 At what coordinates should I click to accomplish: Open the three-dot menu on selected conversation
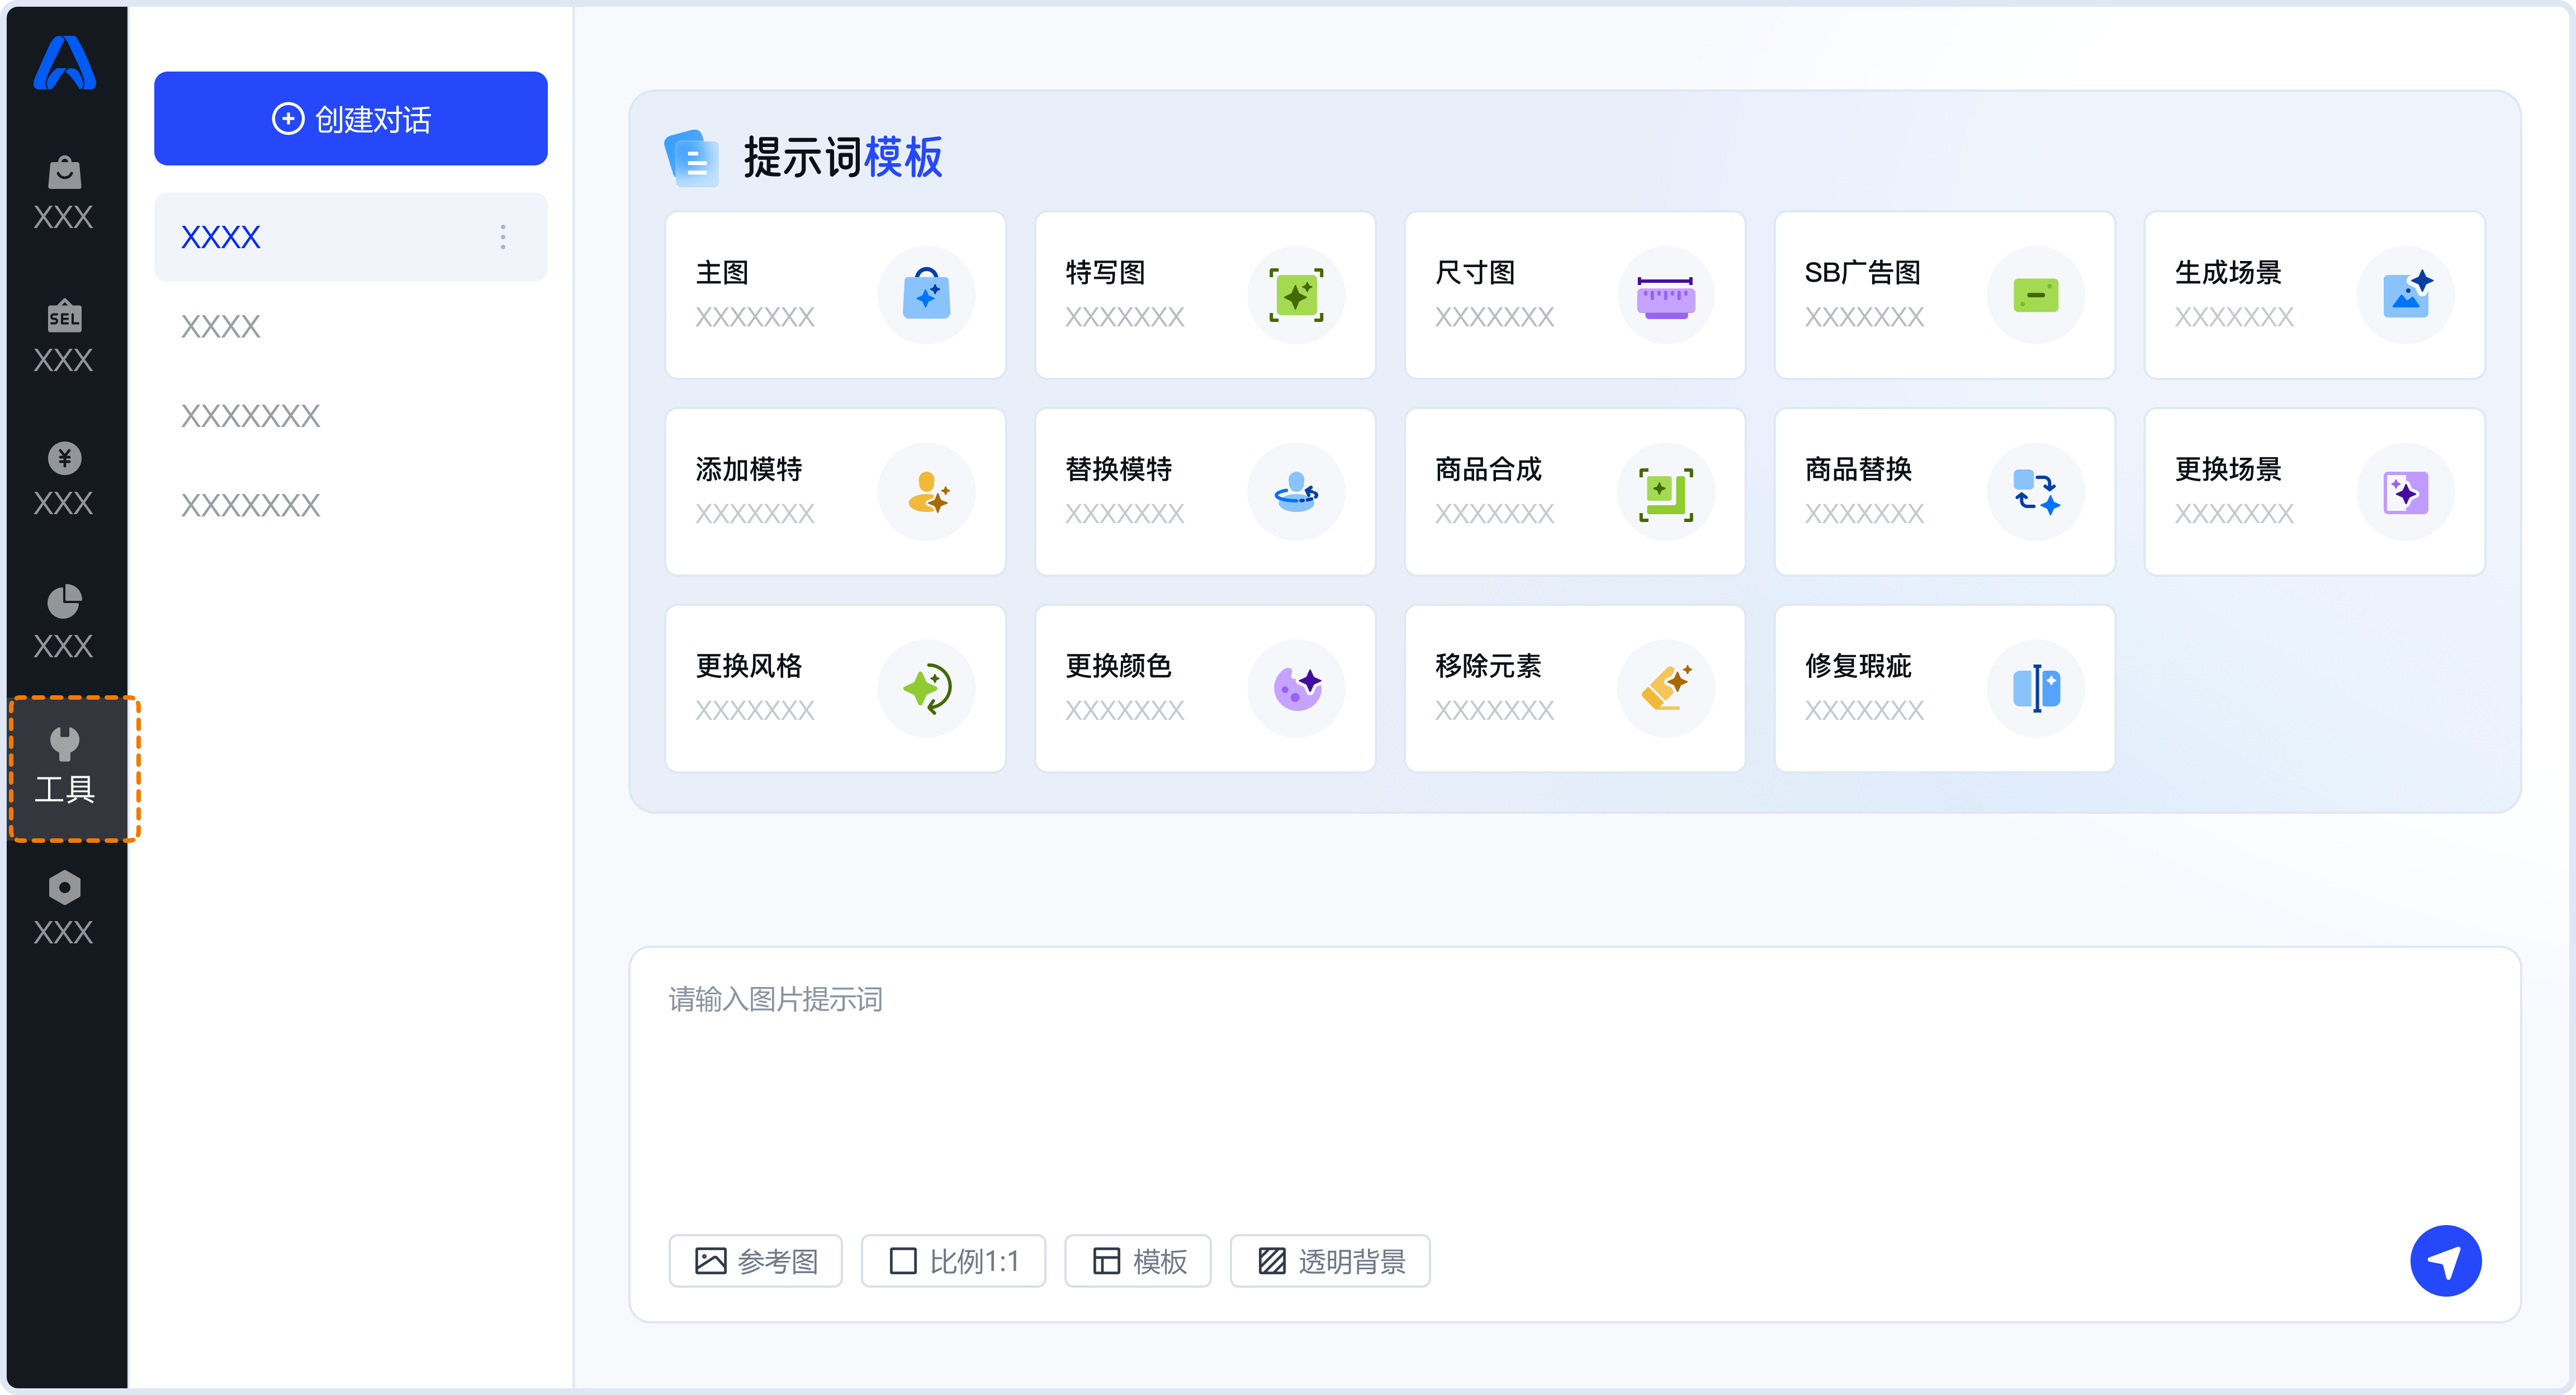coord(503,237)
